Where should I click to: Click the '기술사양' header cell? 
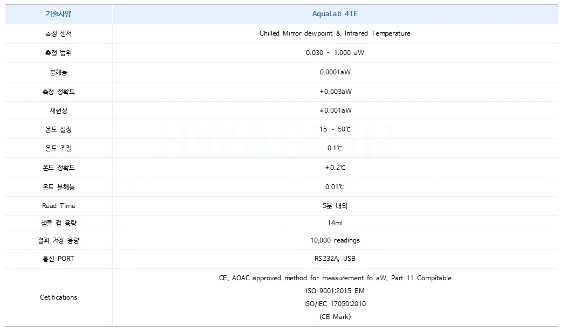pos(58,14)
